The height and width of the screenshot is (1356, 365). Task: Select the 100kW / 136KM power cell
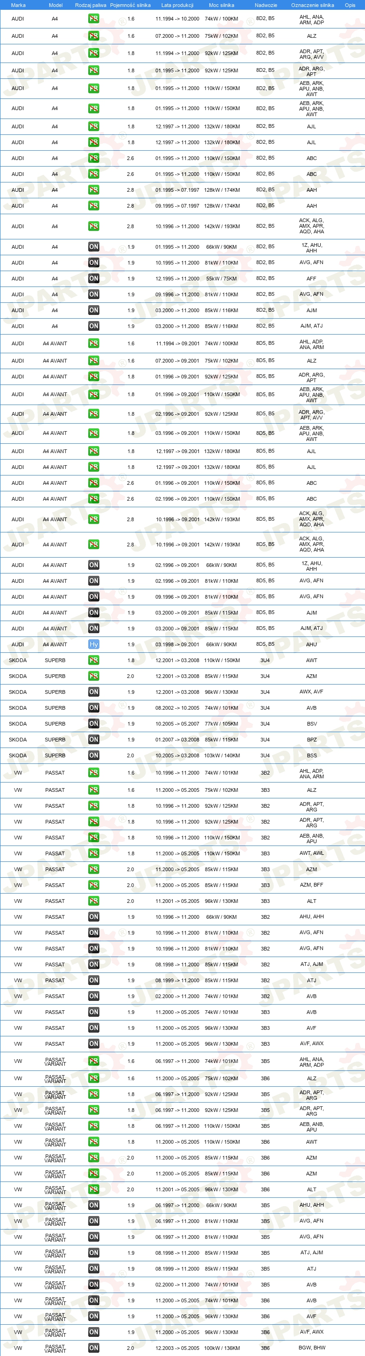click(222, 1348)
